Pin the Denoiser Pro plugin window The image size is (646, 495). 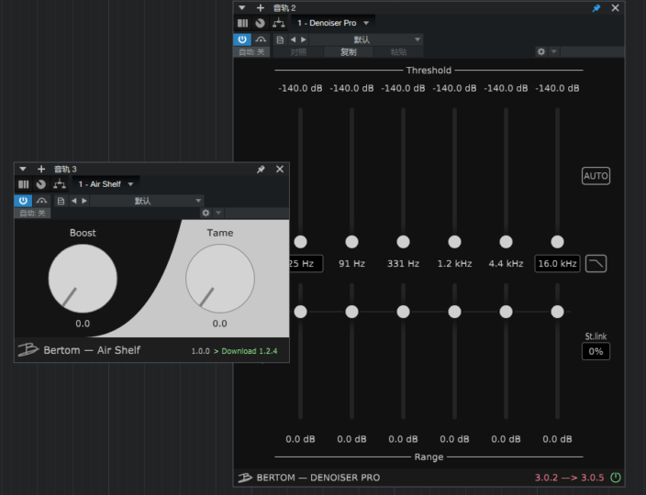pyautogui.click(x=596, y=8)
